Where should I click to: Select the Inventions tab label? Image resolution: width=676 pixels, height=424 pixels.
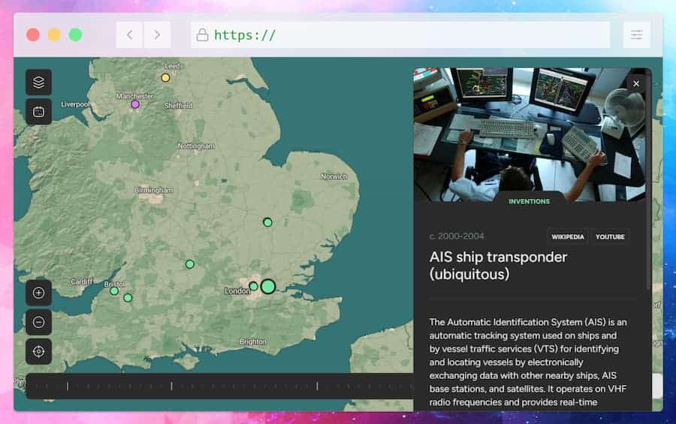(x=529, y=201)
